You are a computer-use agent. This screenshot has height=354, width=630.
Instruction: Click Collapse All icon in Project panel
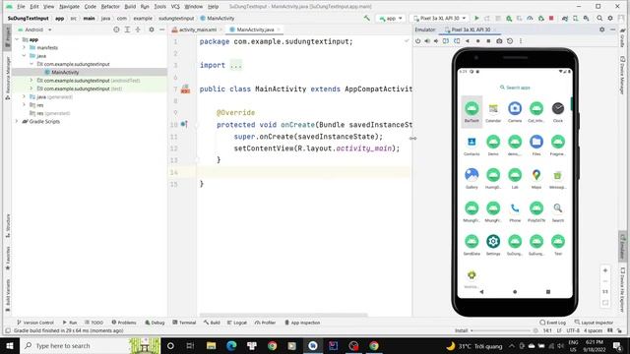click(138, 29)
